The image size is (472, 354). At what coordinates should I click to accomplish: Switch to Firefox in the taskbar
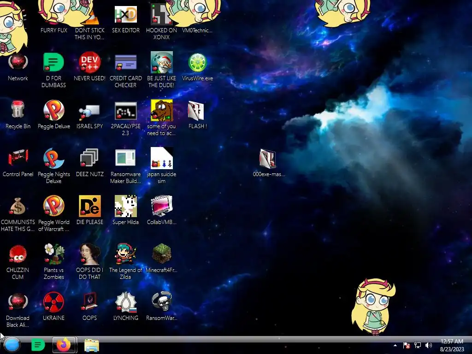click(64, 345)
